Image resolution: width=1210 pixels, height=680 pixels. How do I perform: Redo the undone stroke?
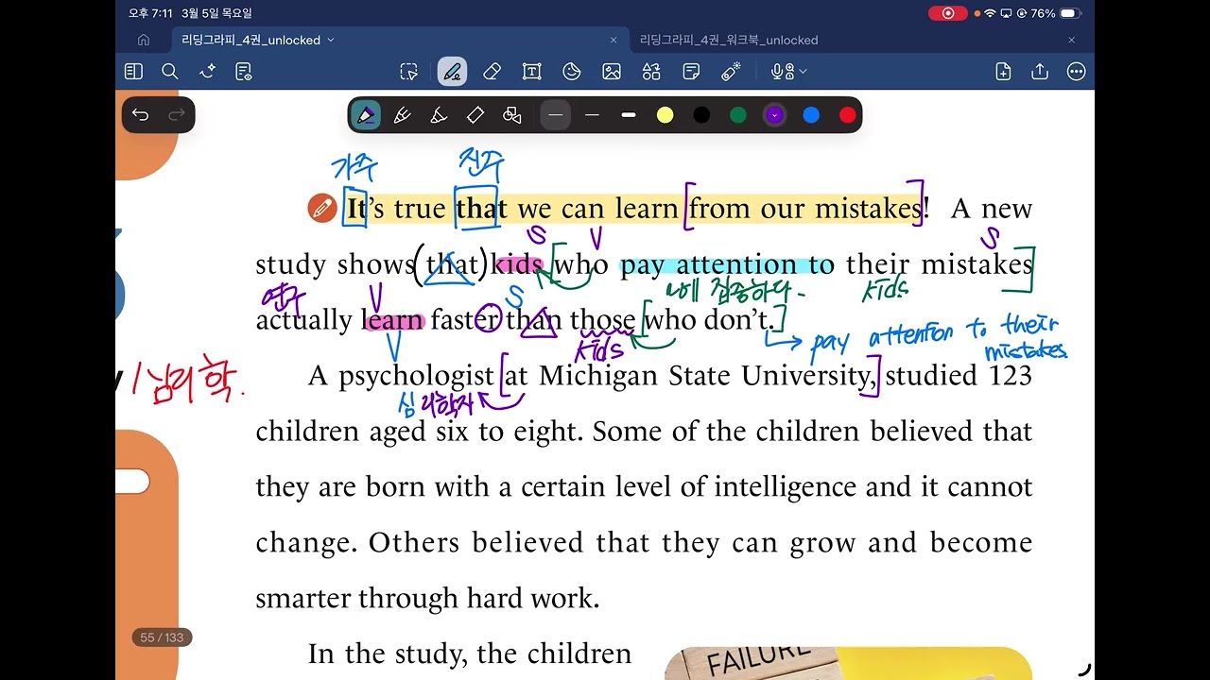[x=176, y=115]
